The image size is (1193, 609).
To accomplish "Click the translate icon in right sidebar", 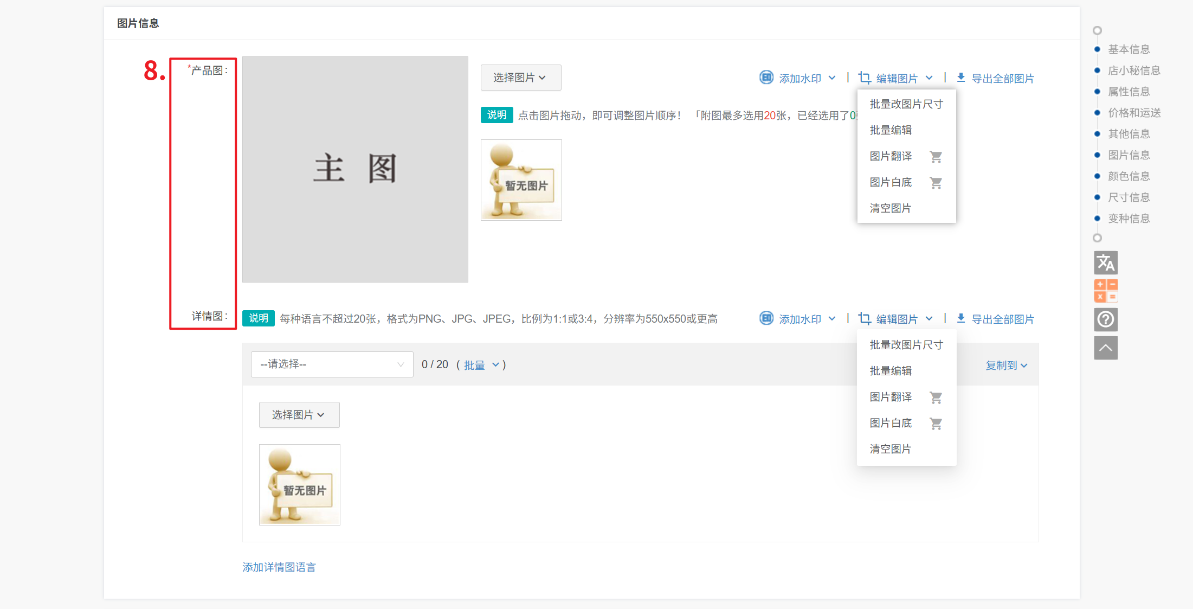I will pos(1105,263).
